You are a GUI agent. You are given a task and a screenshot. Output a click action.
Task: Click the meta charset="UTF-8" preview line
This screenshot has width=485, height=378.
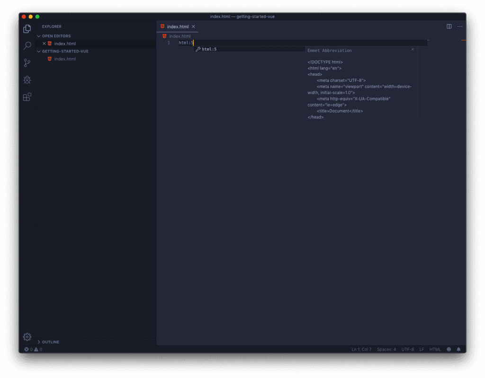(341, 80)
